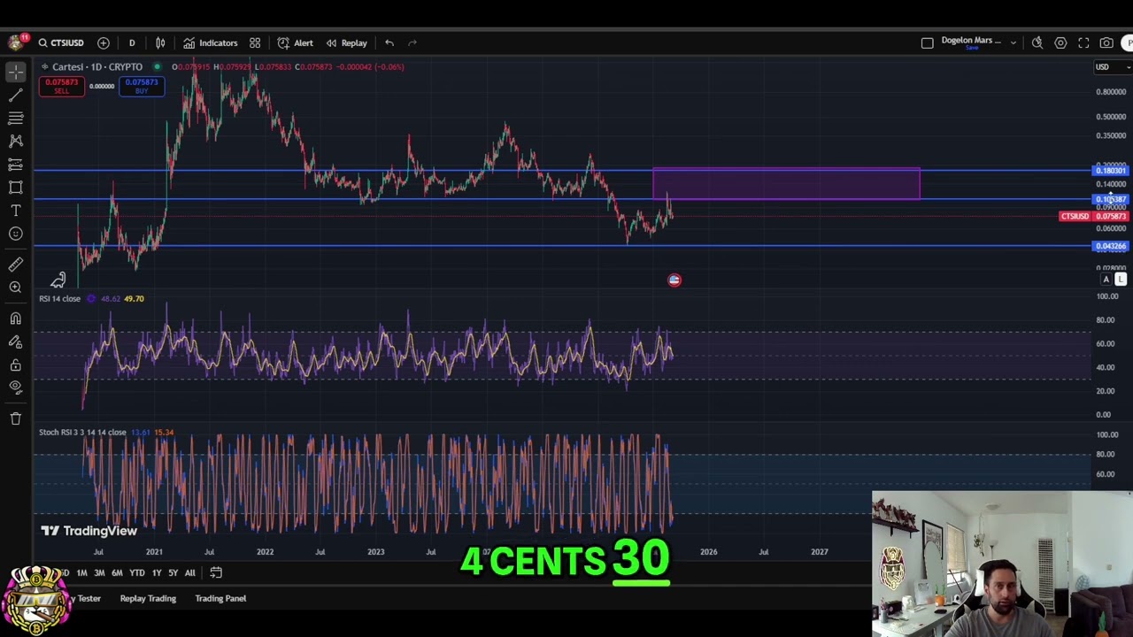The height and width of the screenshot is (637, 1133).
Task: Open the Trading Panel tab
Action: pos(220,598)
